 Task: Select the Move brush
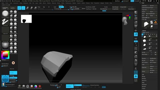(x=11, y=16)
